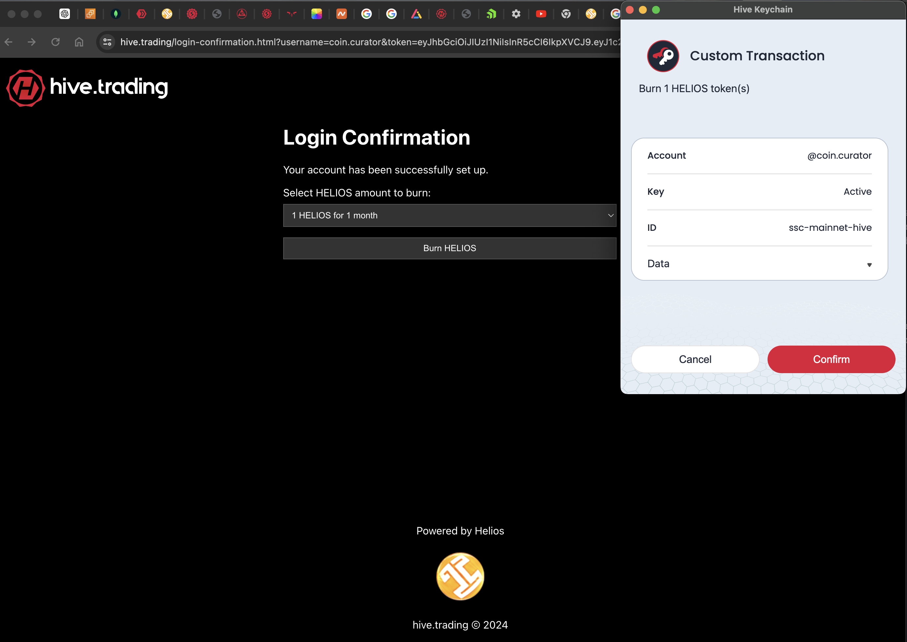Open the globe tab beside the green arrow tab
This screenshot has height=642, width=907.
[466, 14]
